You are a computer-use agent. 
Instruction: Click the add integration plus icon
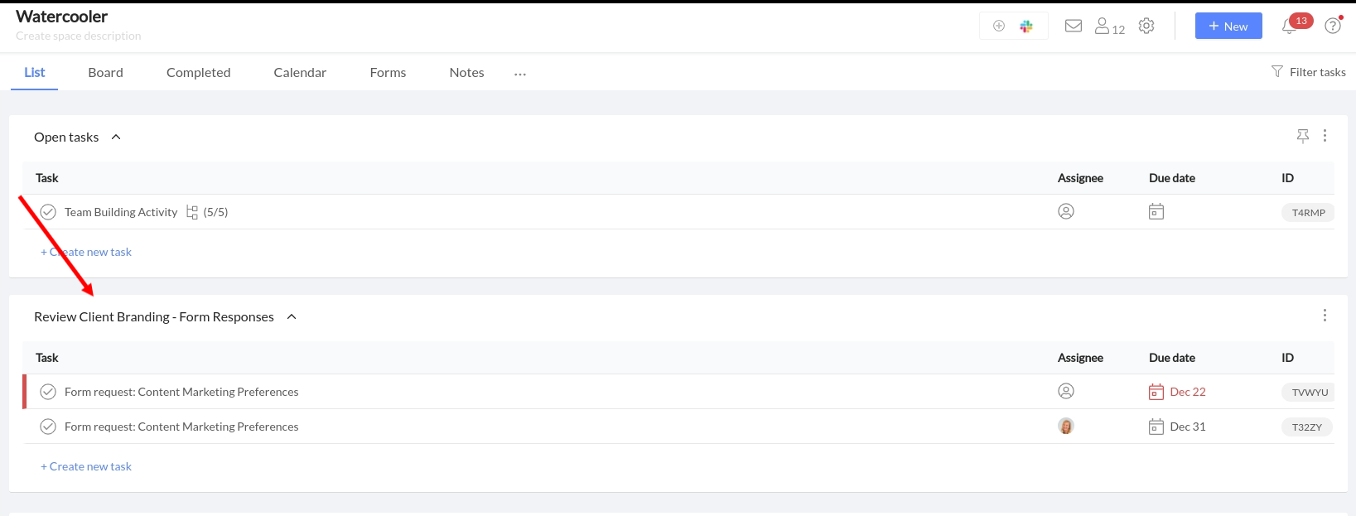[x=999, y=26]
